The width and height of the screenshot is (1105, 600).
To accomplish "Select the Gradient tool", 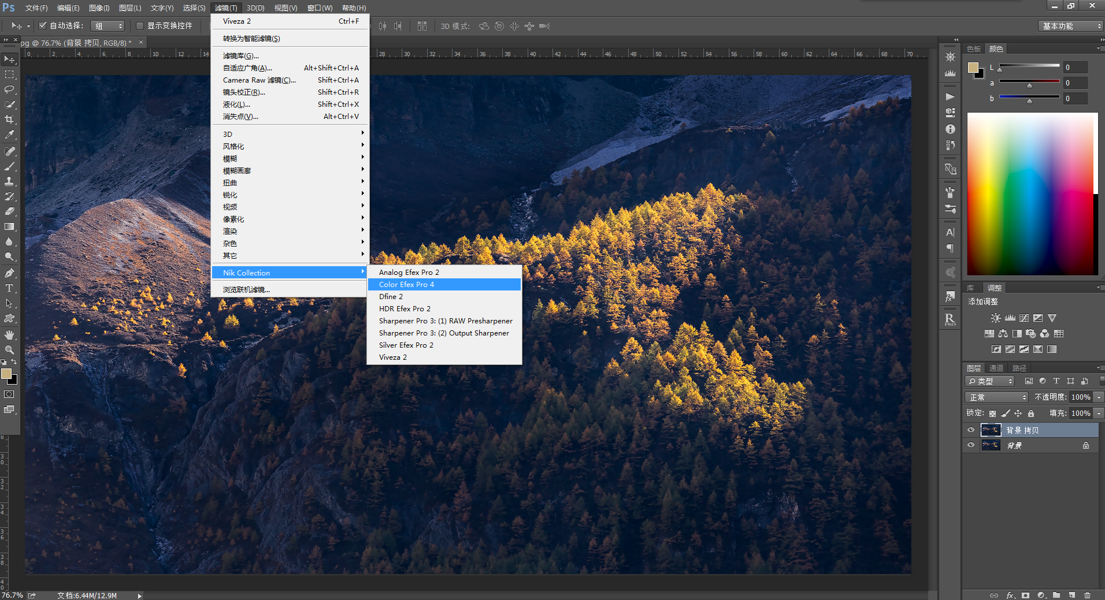I will [x=9, y=227].
